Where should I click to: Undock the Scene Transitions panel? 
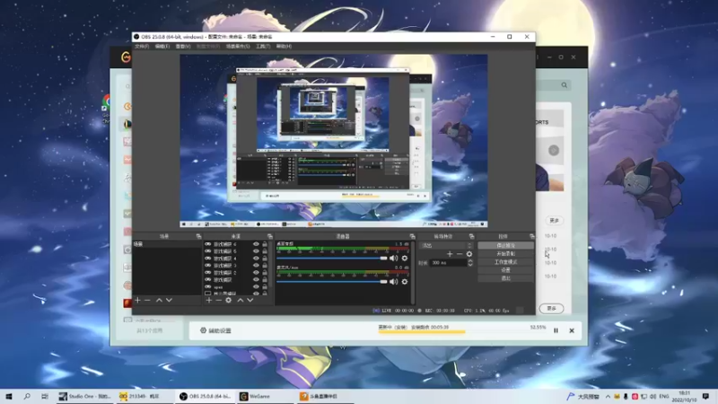pyautogui.click(x=471, y=236)
